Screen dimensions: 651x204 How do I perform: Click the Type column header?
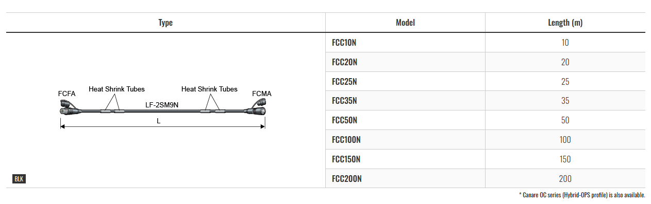click(165, 23)
